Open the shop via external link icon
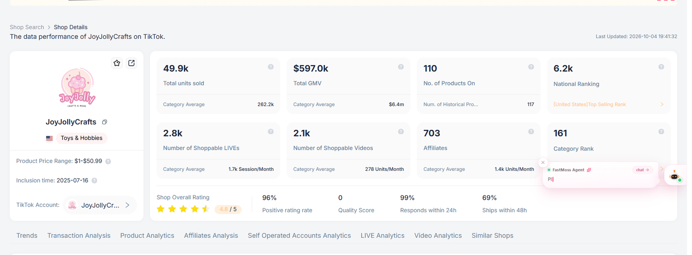Image resolution: width=692 pixels, height=255 pixels. (x=131, y=63)
